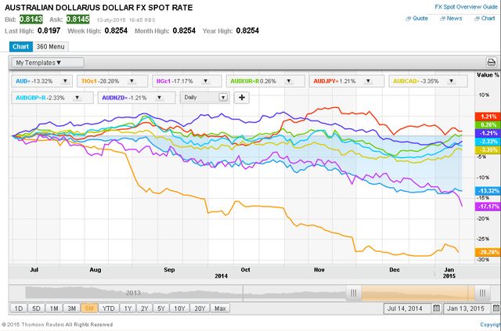Image resolution: width=501 pixels, height=331 pixels.
Task: Select the 5D time range
Action: [36, 308]
